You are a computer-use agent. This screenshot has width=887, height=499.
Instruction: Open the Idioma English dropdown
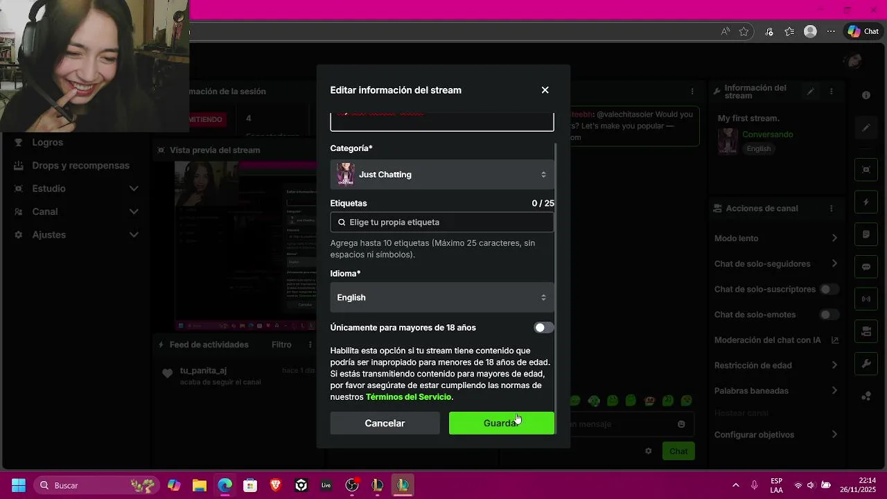[x=442, y=297]
